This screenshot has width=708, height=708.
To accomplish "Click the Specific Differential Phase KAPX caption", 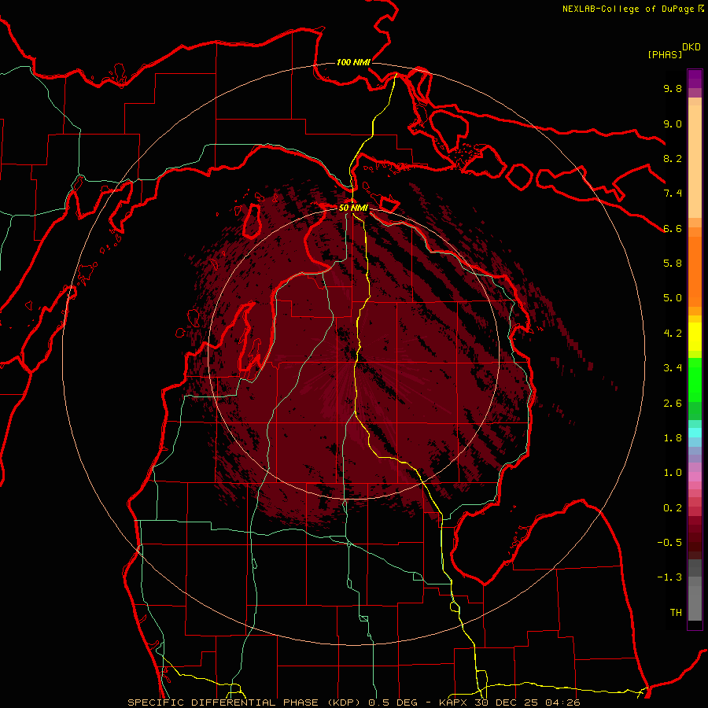I will (354, 702).
